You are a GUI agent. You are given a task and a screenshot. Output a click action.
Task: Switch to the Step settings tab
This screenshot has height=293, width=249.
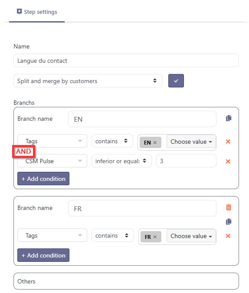[x=37, y=12]
